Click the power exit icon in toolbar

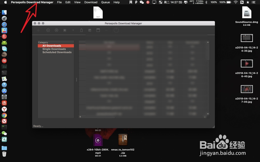116,30
